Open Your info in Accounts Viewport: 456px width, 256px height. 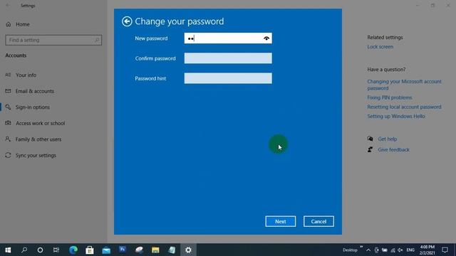[26, 75]
